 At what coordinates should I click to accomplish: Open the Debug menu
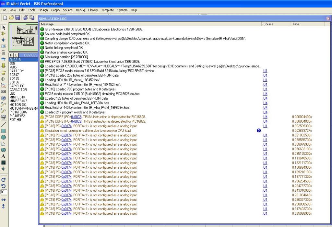pyautogui.click(x=80, y=10)
